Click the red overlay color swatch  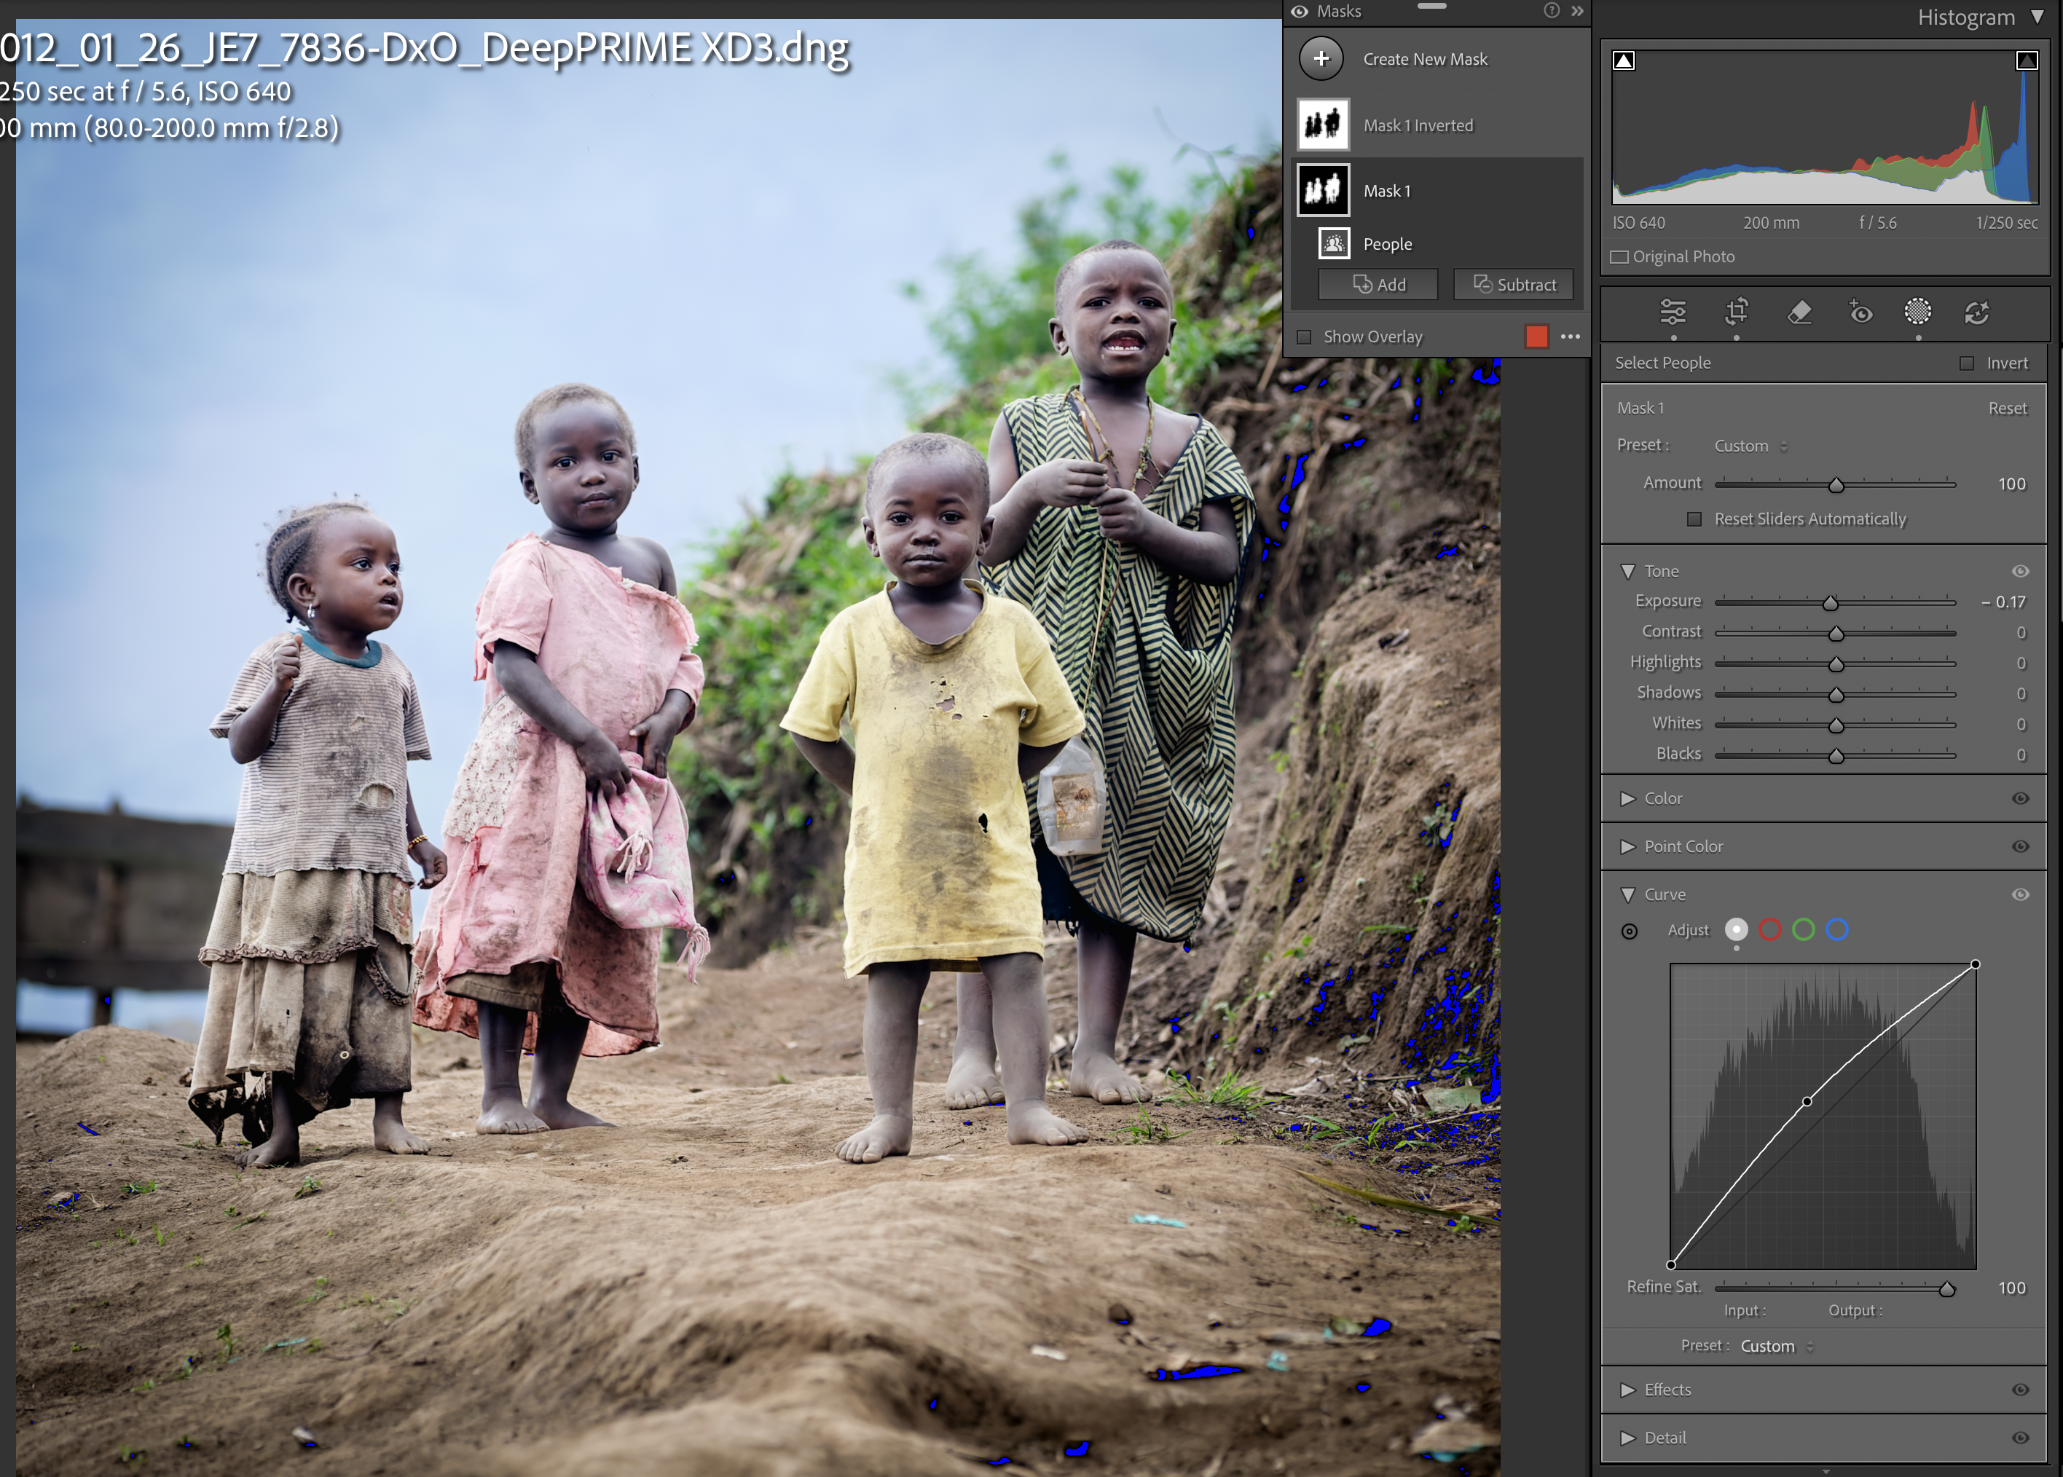pyautogui.click(x=1536, y=337)
